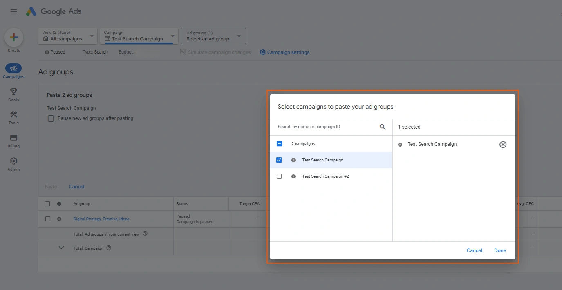
Task: Toggle the table header select-all checkbox
Action: (x=47, y=204)
